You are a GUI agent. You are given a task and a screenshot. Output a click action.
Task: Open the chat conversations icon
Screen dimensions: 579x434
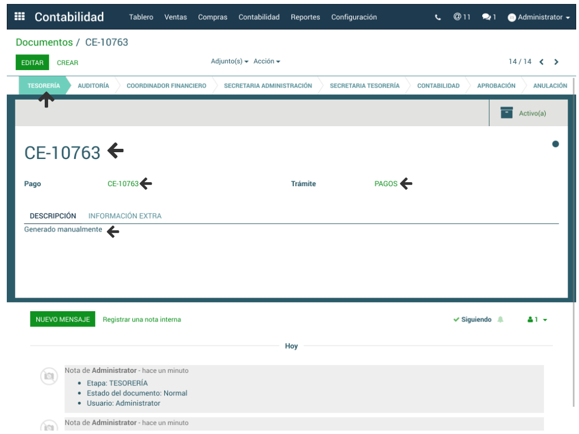488,17
